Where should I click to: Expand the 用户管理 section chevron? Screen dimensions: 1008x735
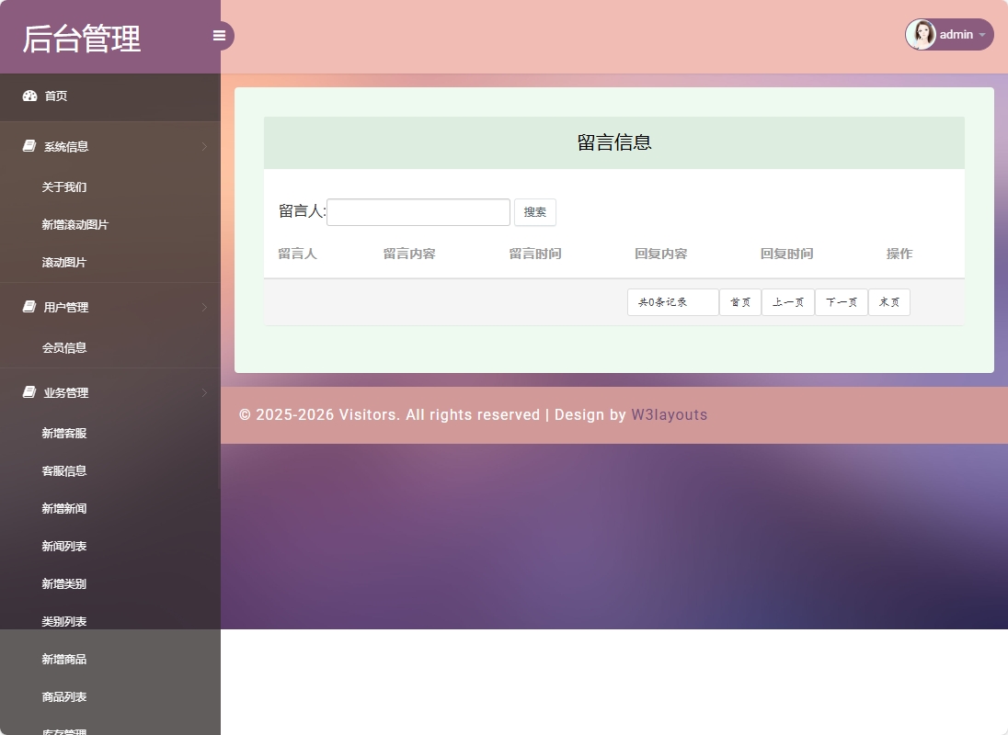(204, 308)
